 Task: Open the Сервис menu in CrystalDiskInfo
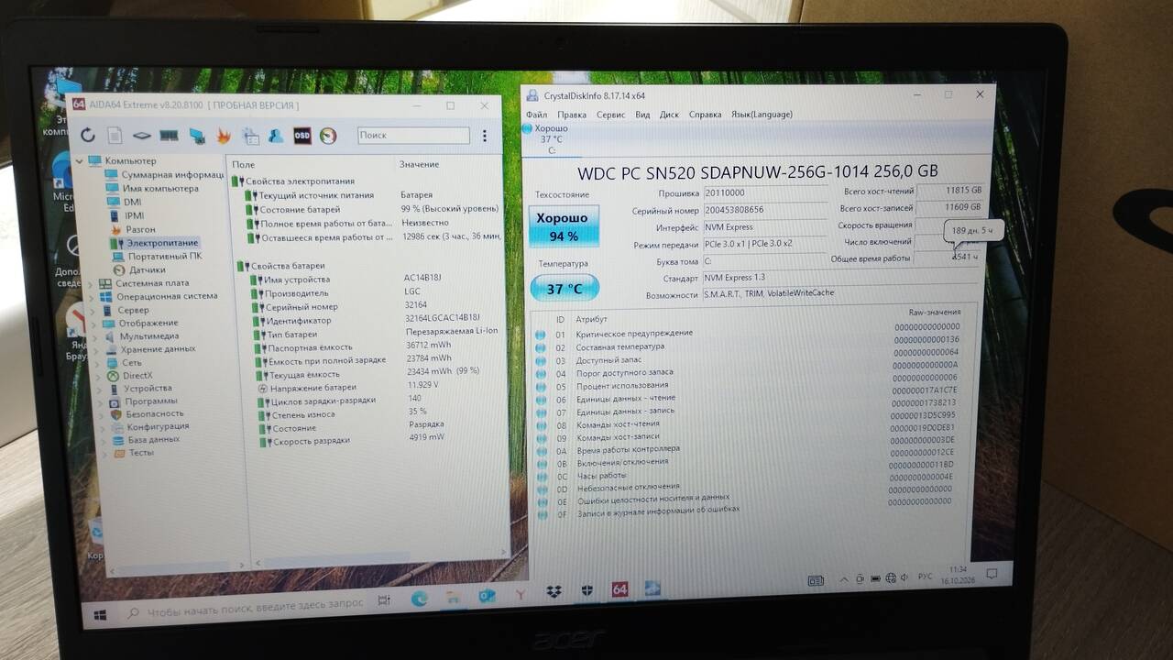[x=610, y=115]
